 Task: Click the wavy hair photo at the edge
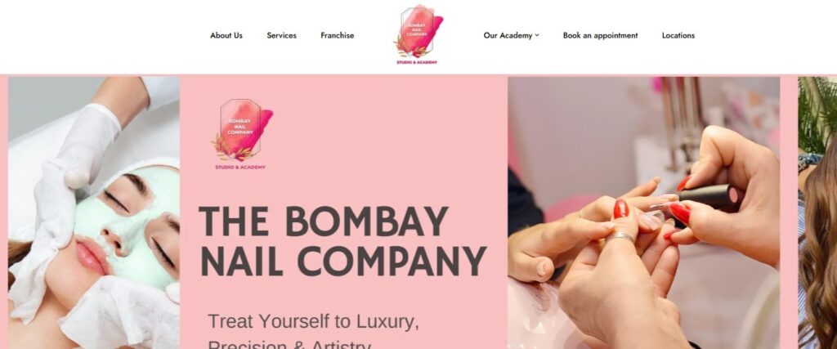(x=817, y=213)
